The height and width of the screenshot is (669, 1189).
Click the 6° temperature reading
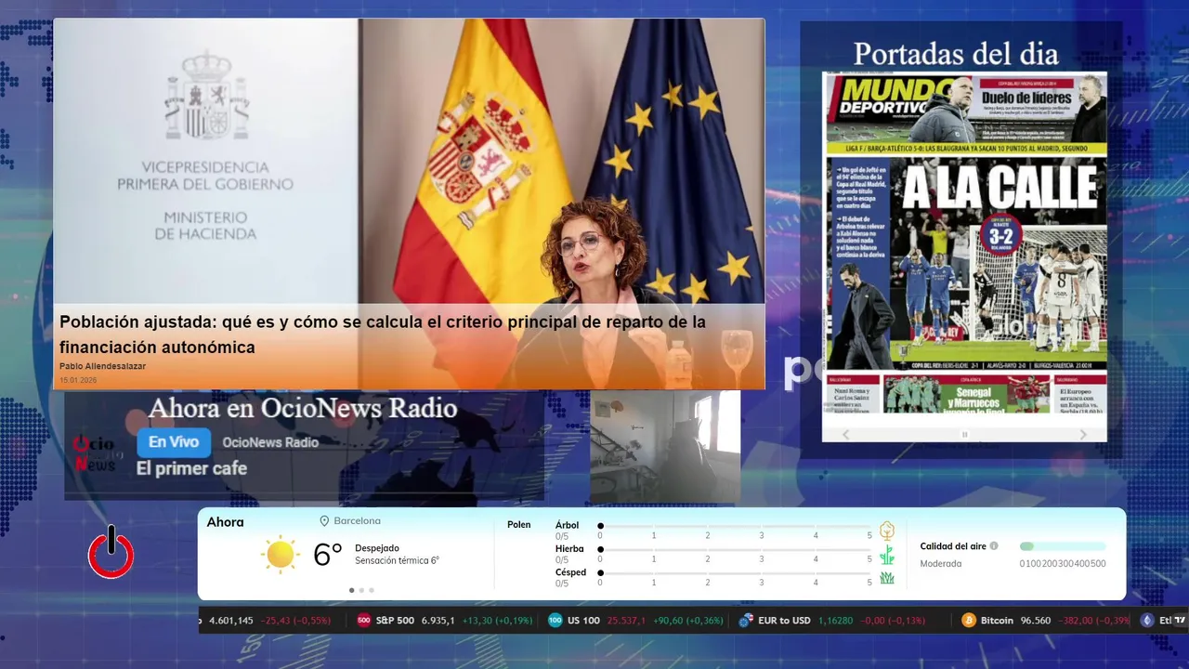click(328, 555)
